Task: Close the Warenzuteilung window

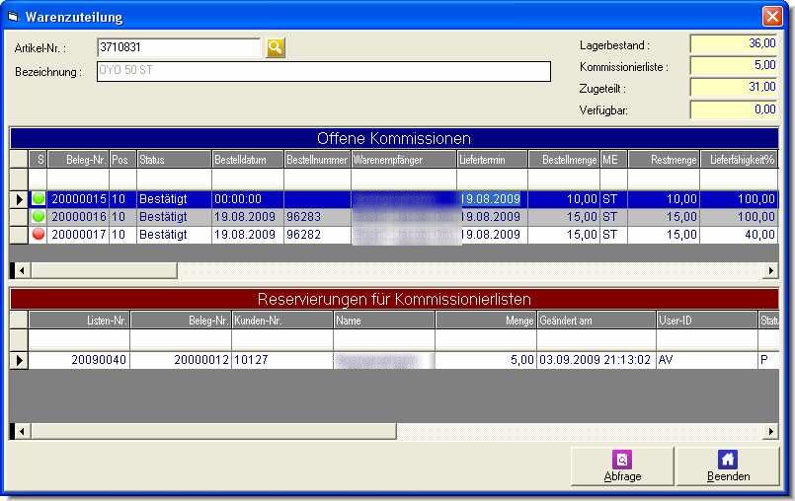Action: [x=772, y=16]
